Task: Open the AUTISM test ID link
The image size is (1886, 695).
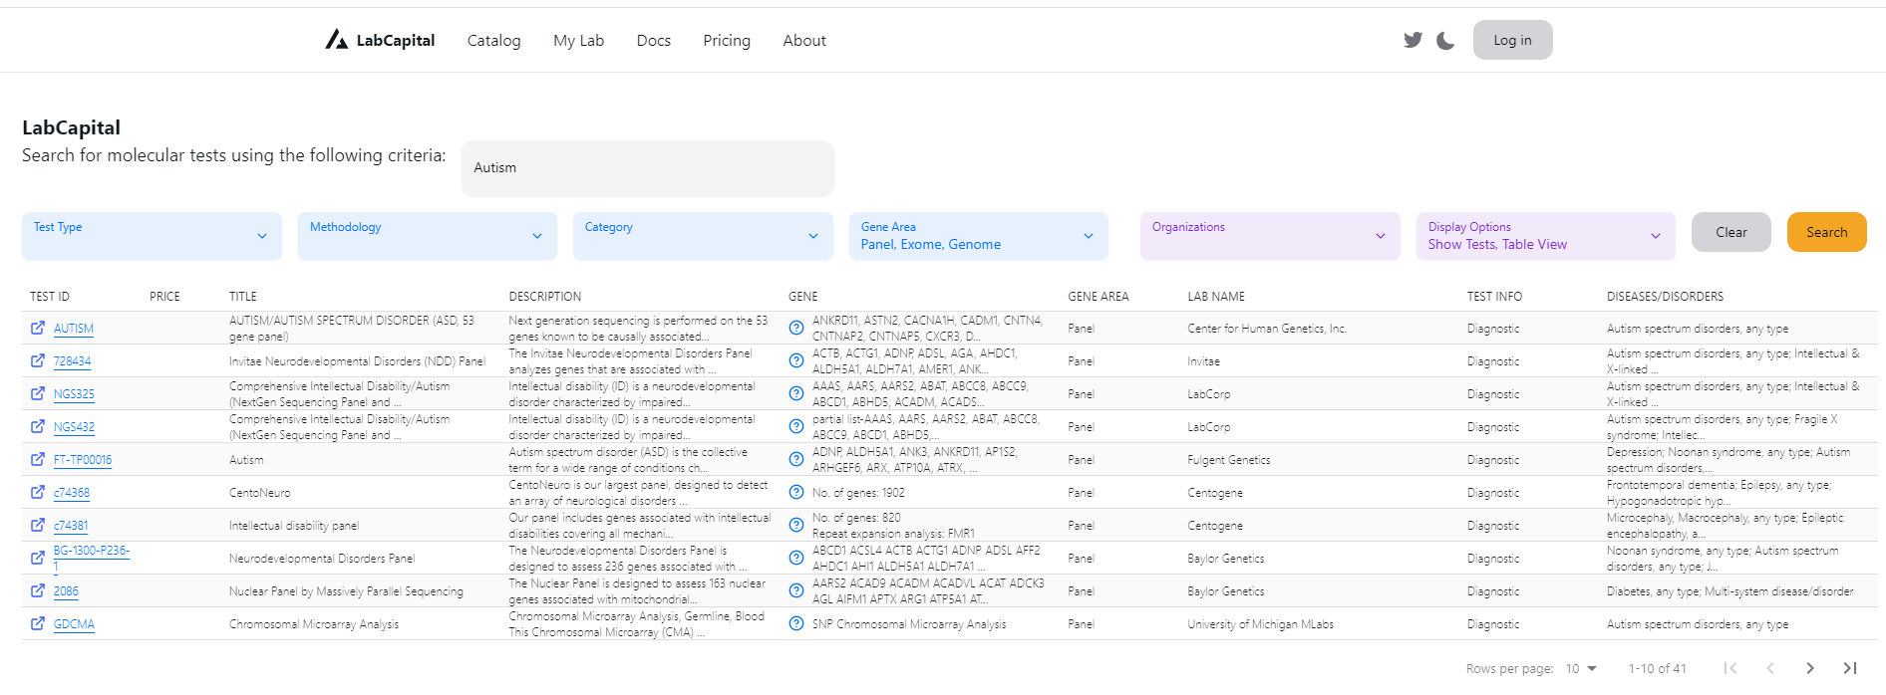Action: coord(74,329)
